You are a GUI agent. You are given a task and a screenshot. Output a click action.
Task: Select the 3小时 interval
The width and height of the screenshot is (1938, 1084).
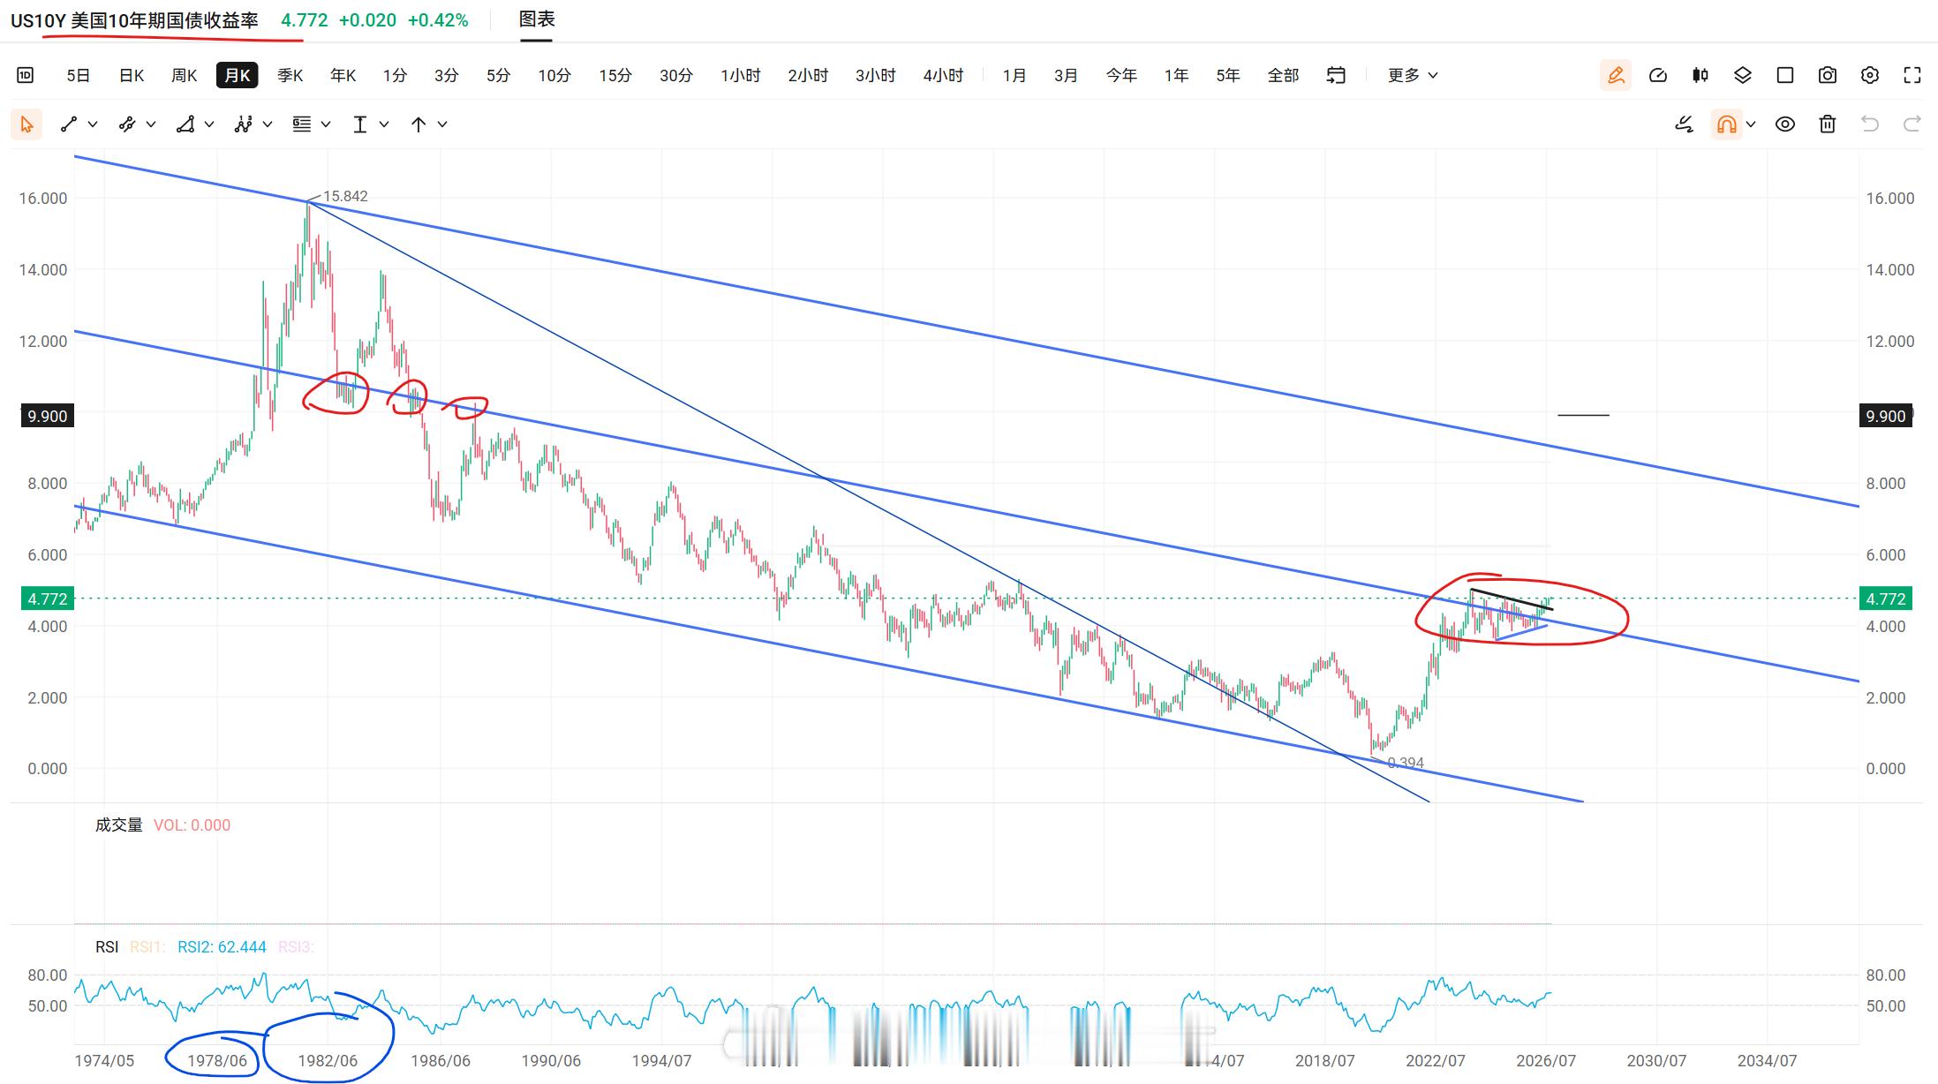pos(876,75)
